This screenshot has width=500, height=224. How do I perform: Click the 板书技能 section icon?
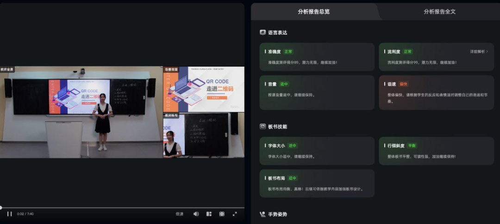point(263,127)
